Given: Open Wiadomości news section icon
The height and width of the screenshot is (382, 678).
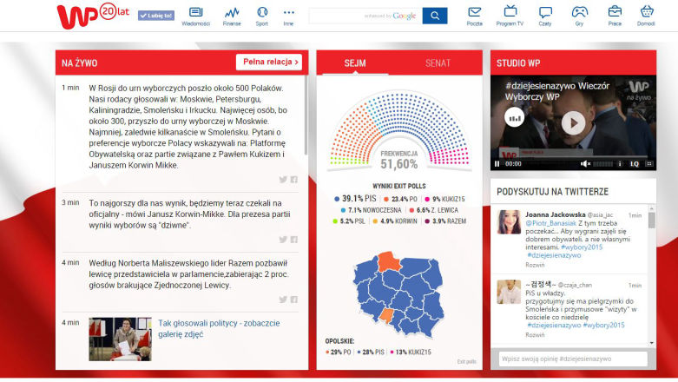Looking at the screenshot, I should 196,16.
